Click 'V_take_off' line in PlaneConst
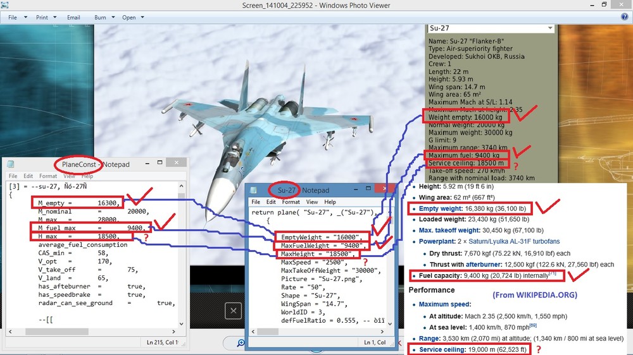The image size is (633, 355). click(x=88, y=270)
